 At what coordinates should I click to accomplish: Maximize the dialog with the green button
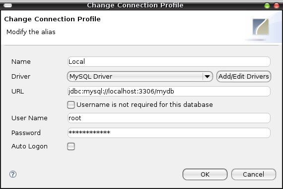tap(267, 5)
